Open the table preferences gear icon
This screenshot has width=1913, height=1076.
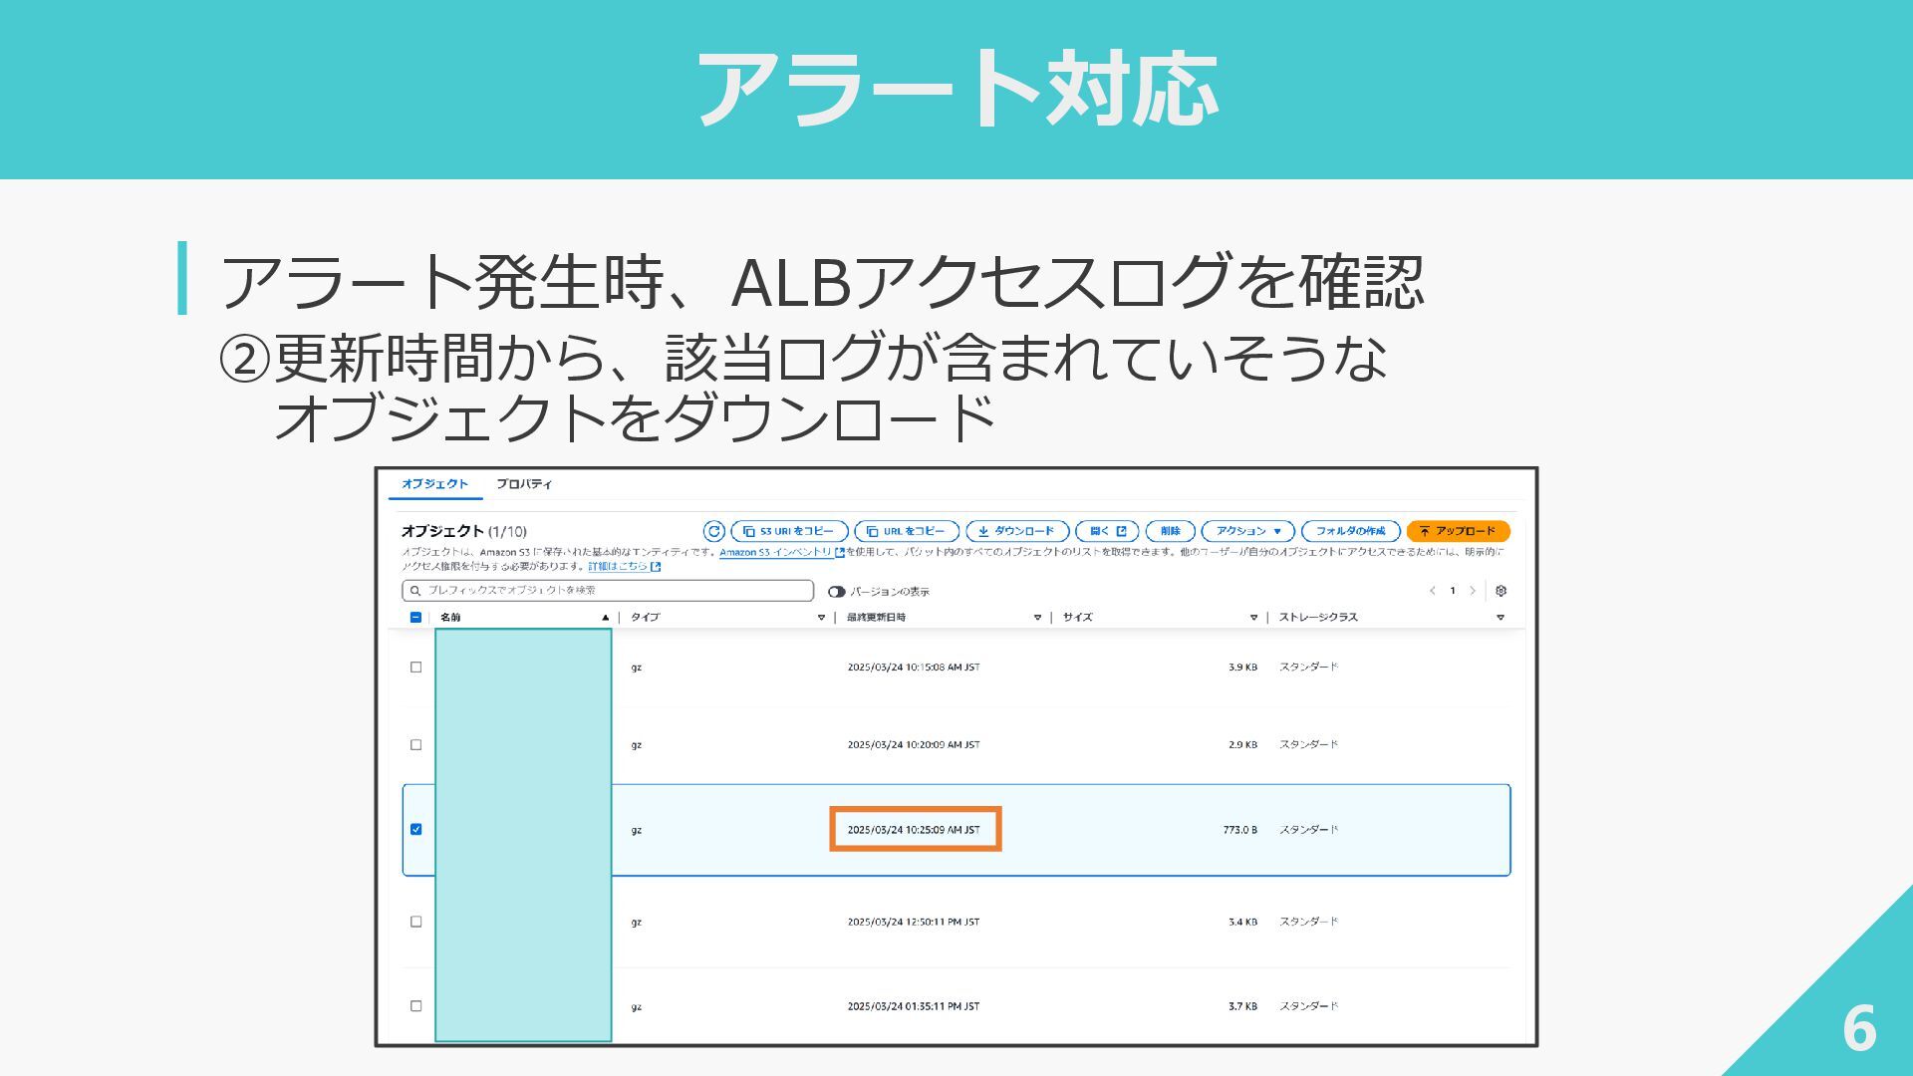(x=1501, y=591)
